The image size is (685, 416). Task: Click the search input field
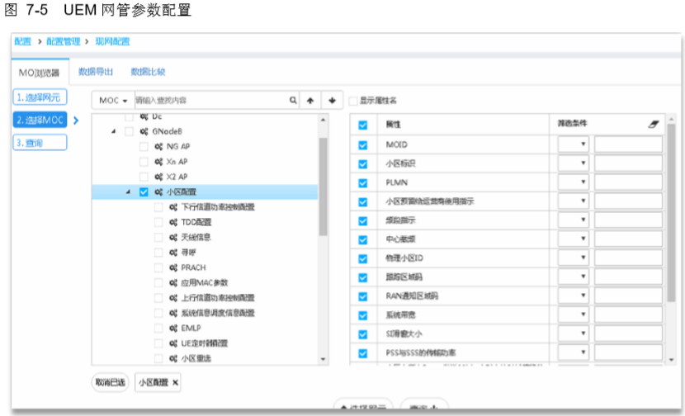tap(210, 101)
